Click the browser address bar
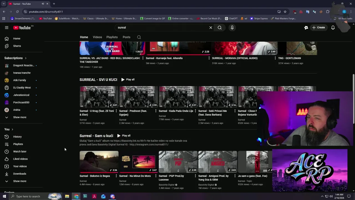355x200 pixels. (x=150, y=12)
